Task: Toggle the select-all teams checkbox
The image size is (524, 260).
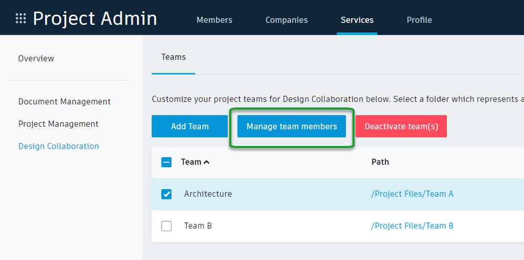Action: pyautogui.click(x=166, y=162)
